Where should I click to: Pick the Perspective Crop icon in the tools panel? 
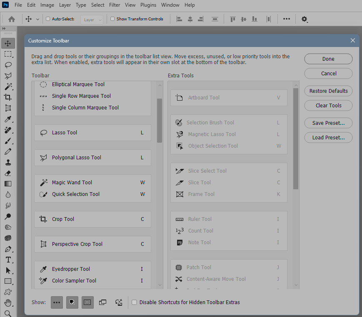(8, 108)
